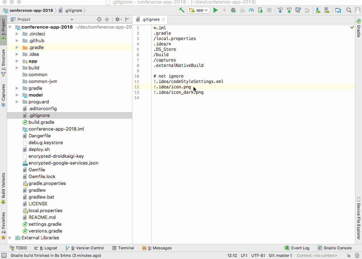This screenshot has height=259, width=362.
Task: Expand the app folder in the Project tree
Action: [x=17, y=61]
